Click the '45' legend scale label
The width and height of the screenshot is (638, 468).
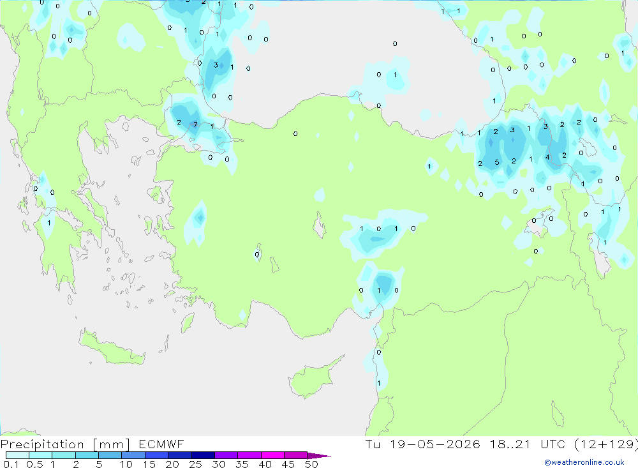pos(288,464)
